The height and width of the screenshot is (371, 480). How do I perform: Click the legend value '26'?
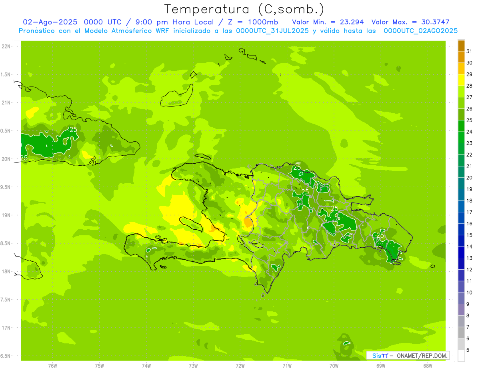[x=470, y=109]
